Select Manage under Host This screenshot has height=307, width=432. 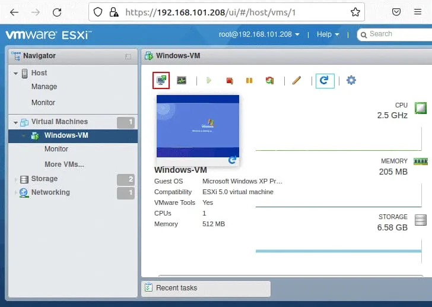coord(44,87)
